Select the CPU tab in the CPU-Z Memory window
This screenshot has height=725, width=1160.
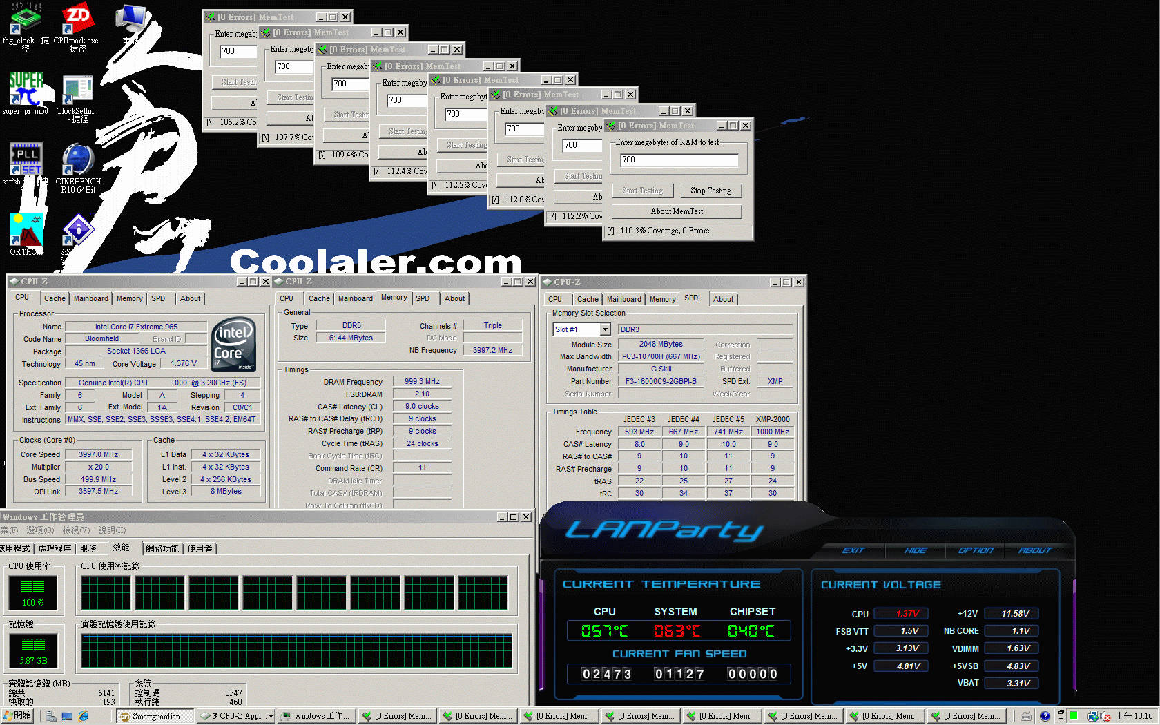287,298
